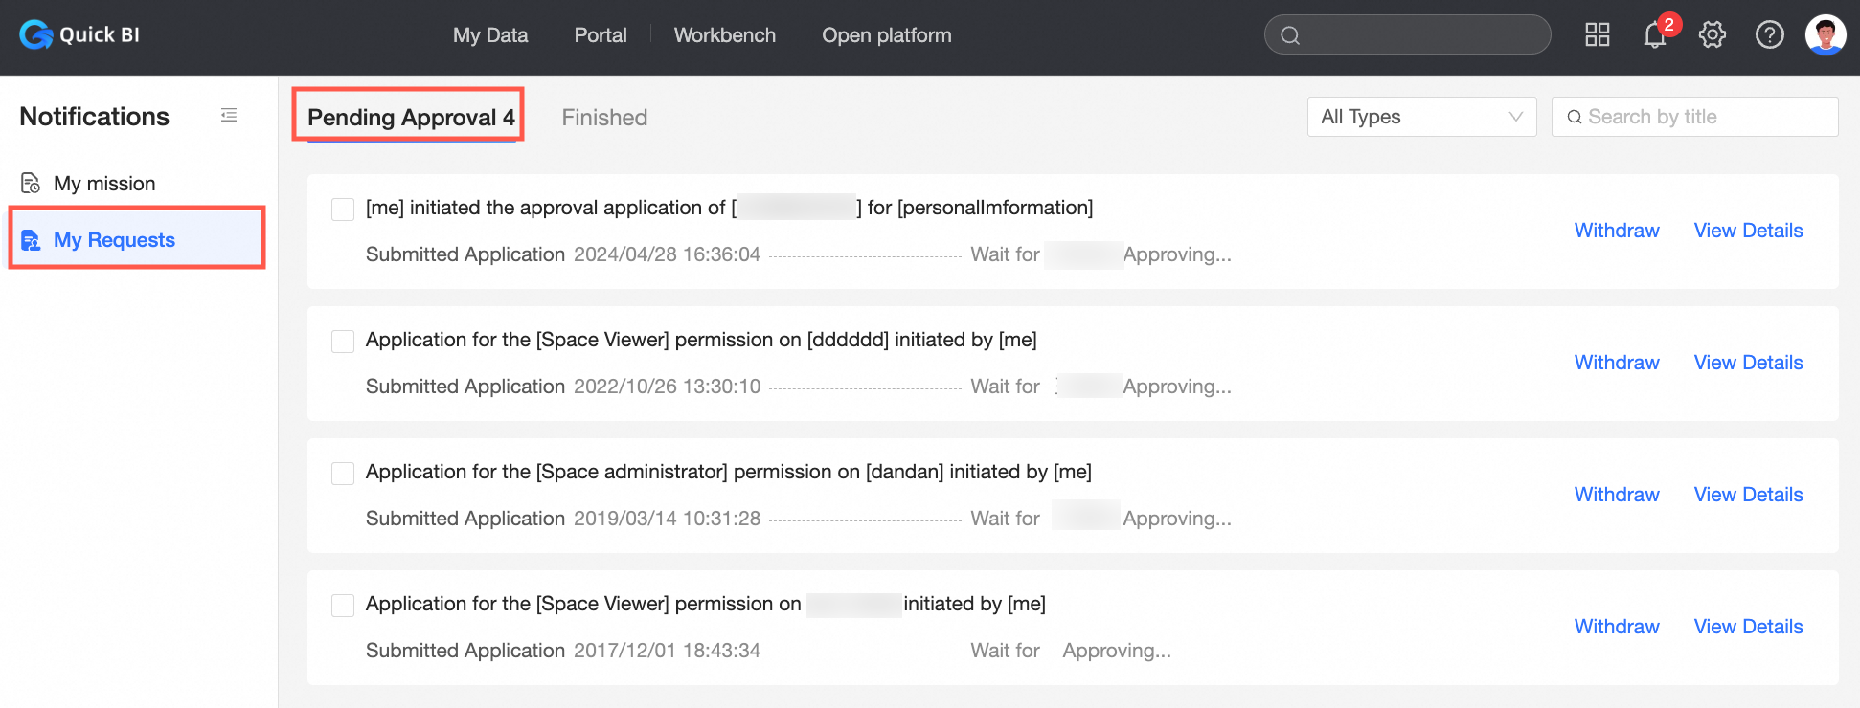The width and height of the screenshot is (1860, 708).
Task: Click the help question mark icon
Action: click(x=1769, y=35)
